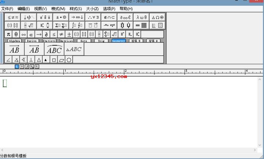The image size is (264, 159).
Task: Insert the measured angle symbol
Action: 16,60
